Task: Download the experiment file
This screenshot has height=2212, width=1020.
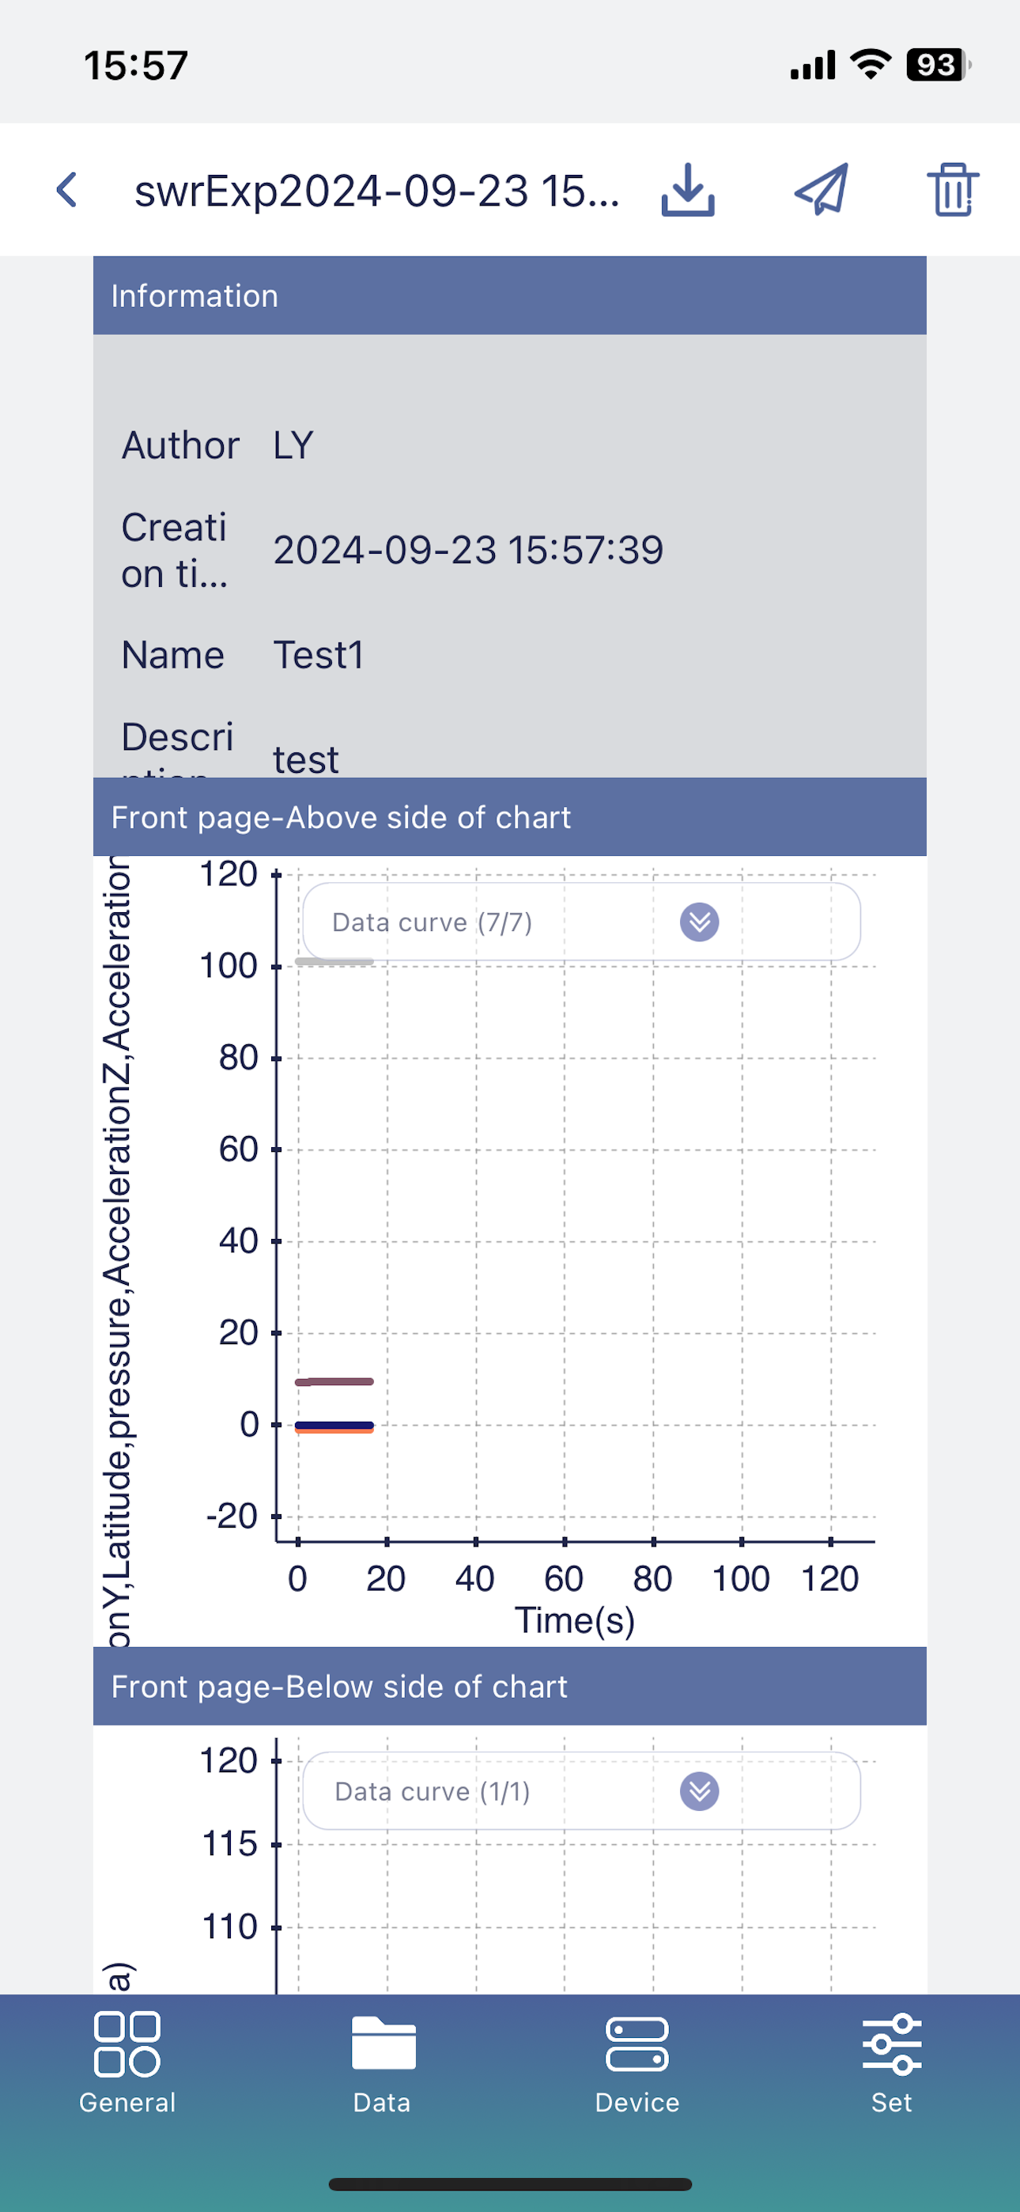Action: [x=688, y=190]
